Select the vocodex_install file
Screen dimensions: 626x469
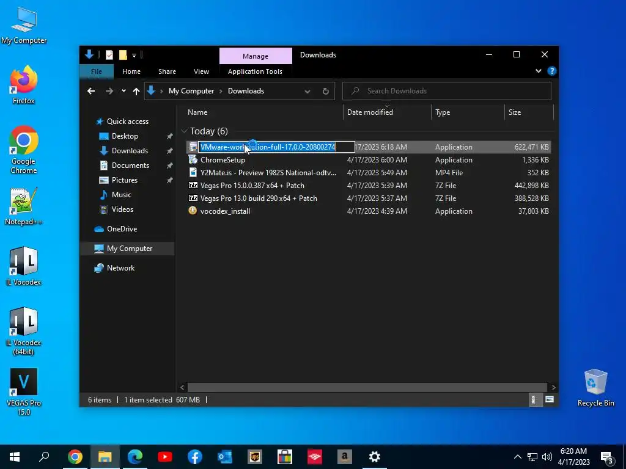[369, 211]
